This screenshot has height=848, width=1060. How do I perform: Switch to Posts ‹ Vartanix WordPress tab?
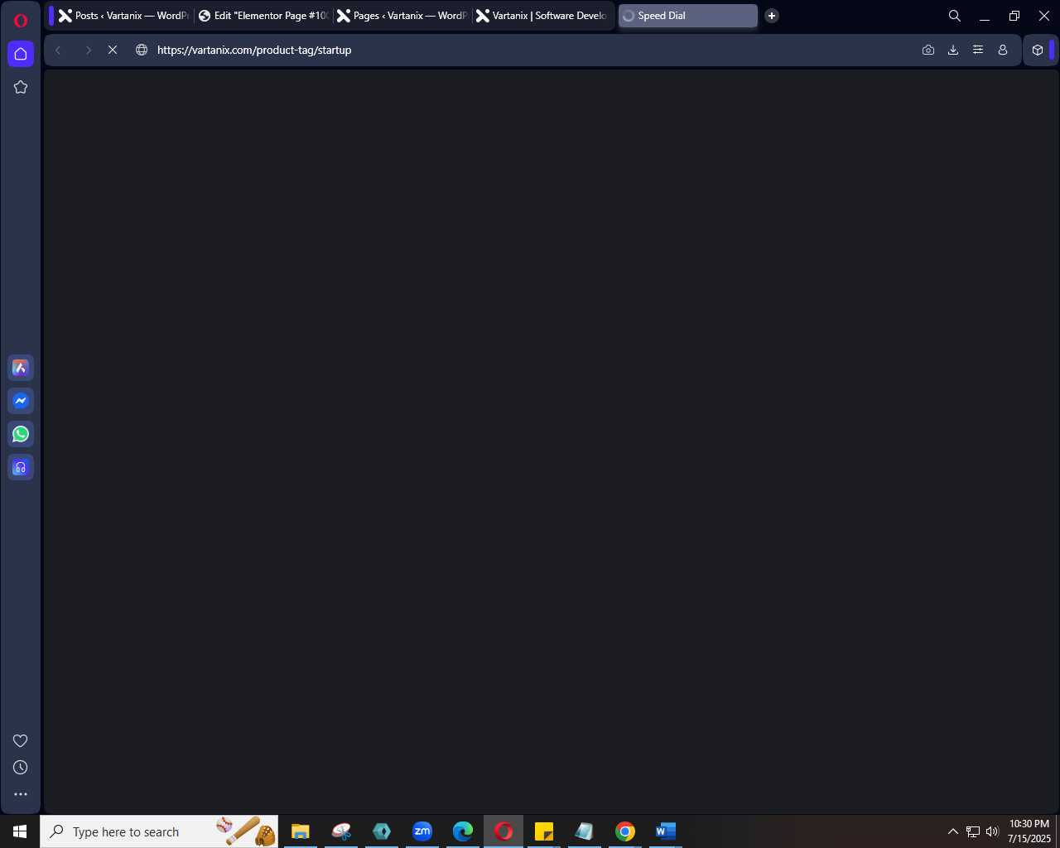tap(123, 16)
